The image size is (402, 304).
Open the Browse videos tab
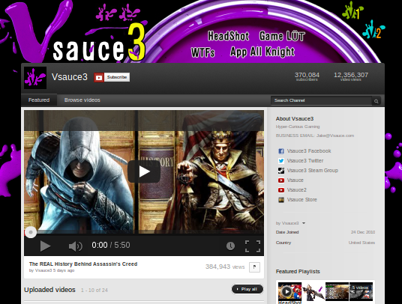pyautogui.click(x=82, y=100)
